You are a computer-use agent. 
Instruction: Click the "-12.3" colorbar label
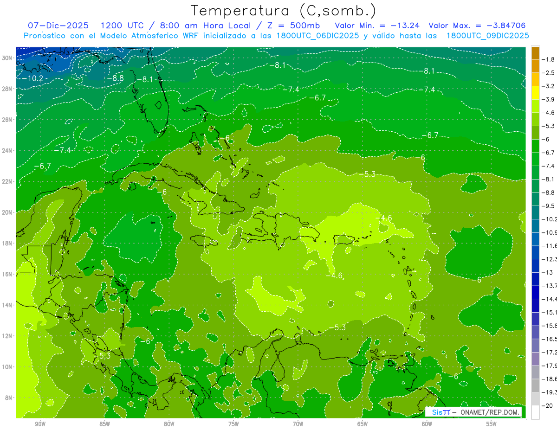[550, 259]
